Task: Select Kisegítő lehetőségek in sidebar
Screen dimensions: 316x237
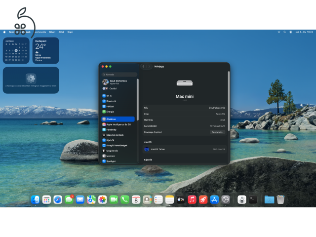Action: coord(118,146)
